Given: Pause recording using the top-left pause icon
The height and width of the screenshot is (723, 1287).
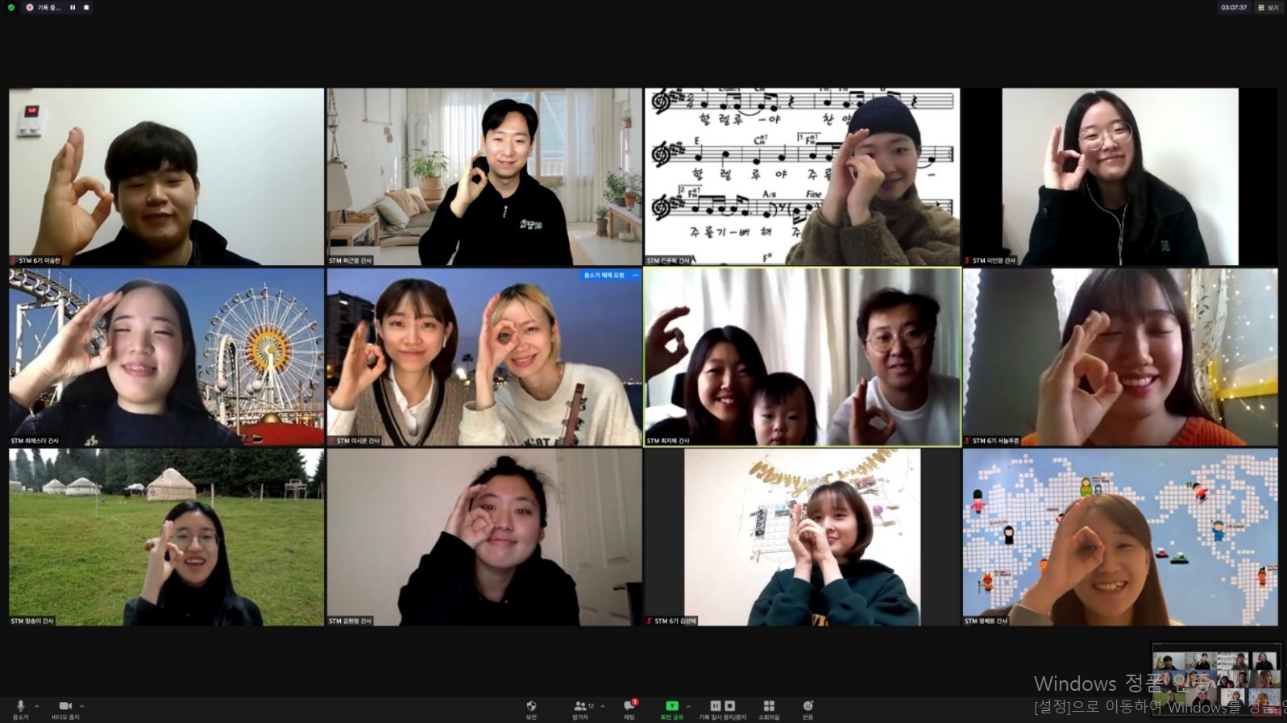Looking at the screenshot, I should point(73,7).
